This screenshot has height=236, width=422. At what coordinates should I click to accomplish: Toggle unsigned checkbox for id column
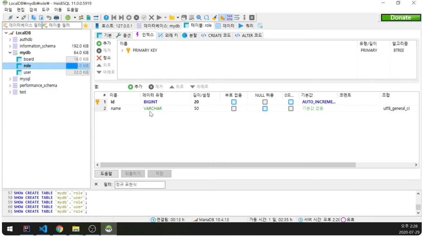[x=234, y=102]
